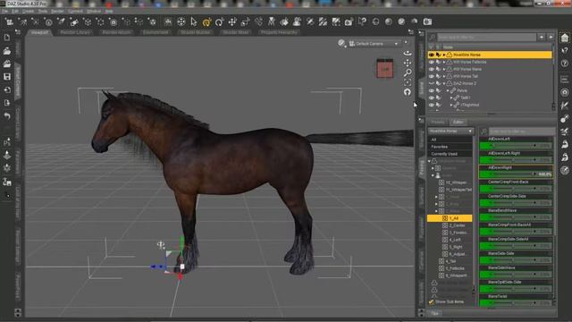Expand the HW Horse Tail node
Image resolution: width=572 pixels, height=322 pixels.
point(444,76)
